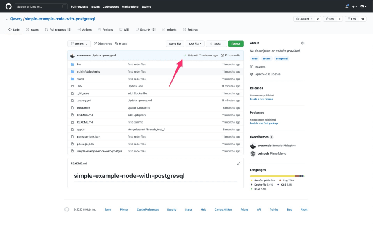Select the postgresql topic tag
The width and height of the screenshot is (373, 231).
click(281, 59)
